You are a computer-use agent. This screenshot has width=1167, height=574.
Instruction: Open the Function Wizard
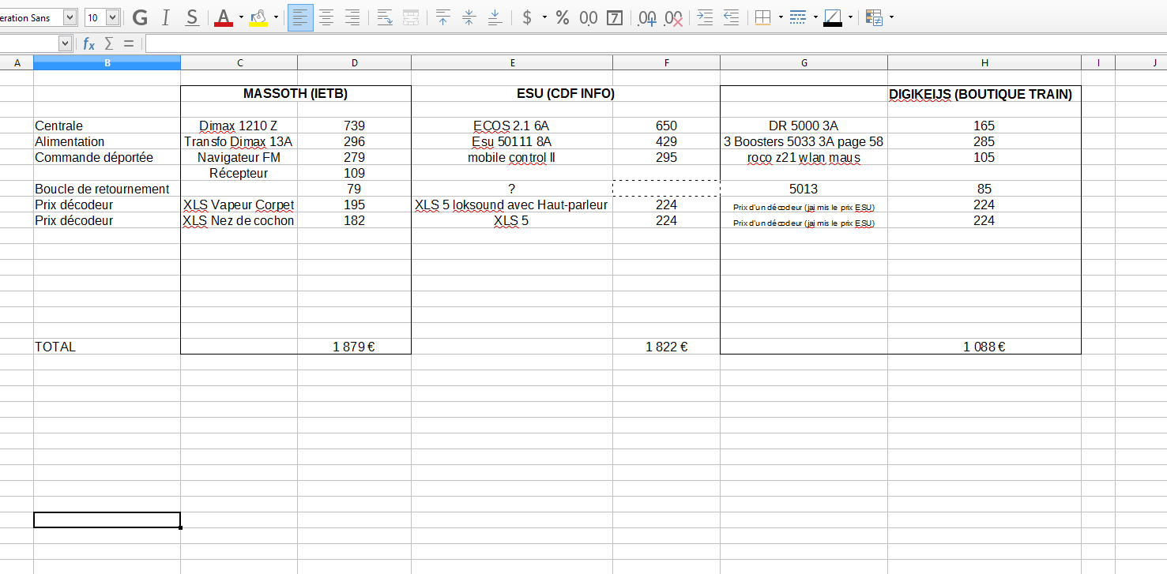pyautogui.click(x=89, y=43)
